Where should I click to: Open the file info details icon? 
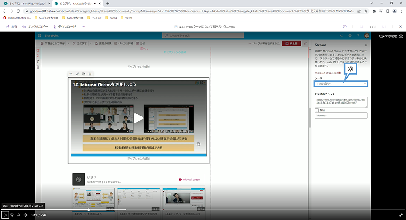coord(345,27)
